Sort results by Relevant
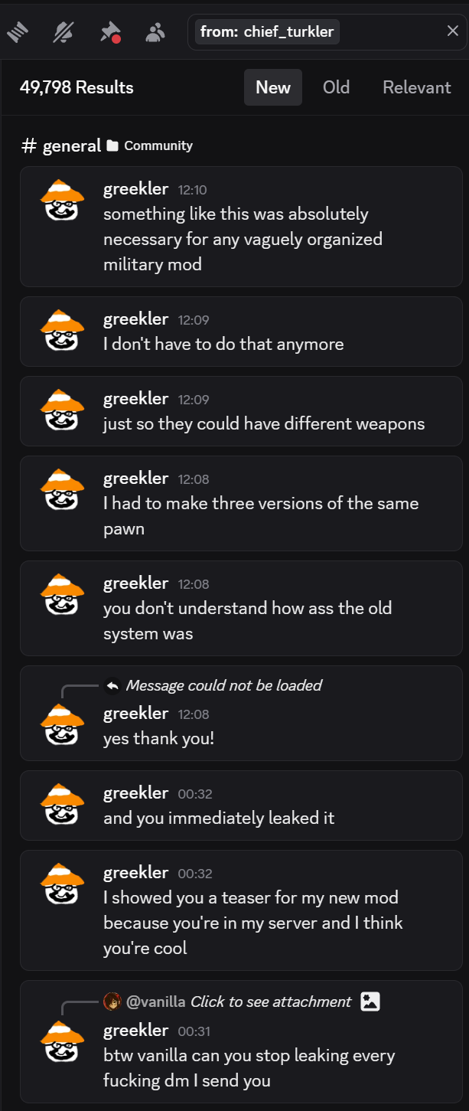 pos(417,87)
